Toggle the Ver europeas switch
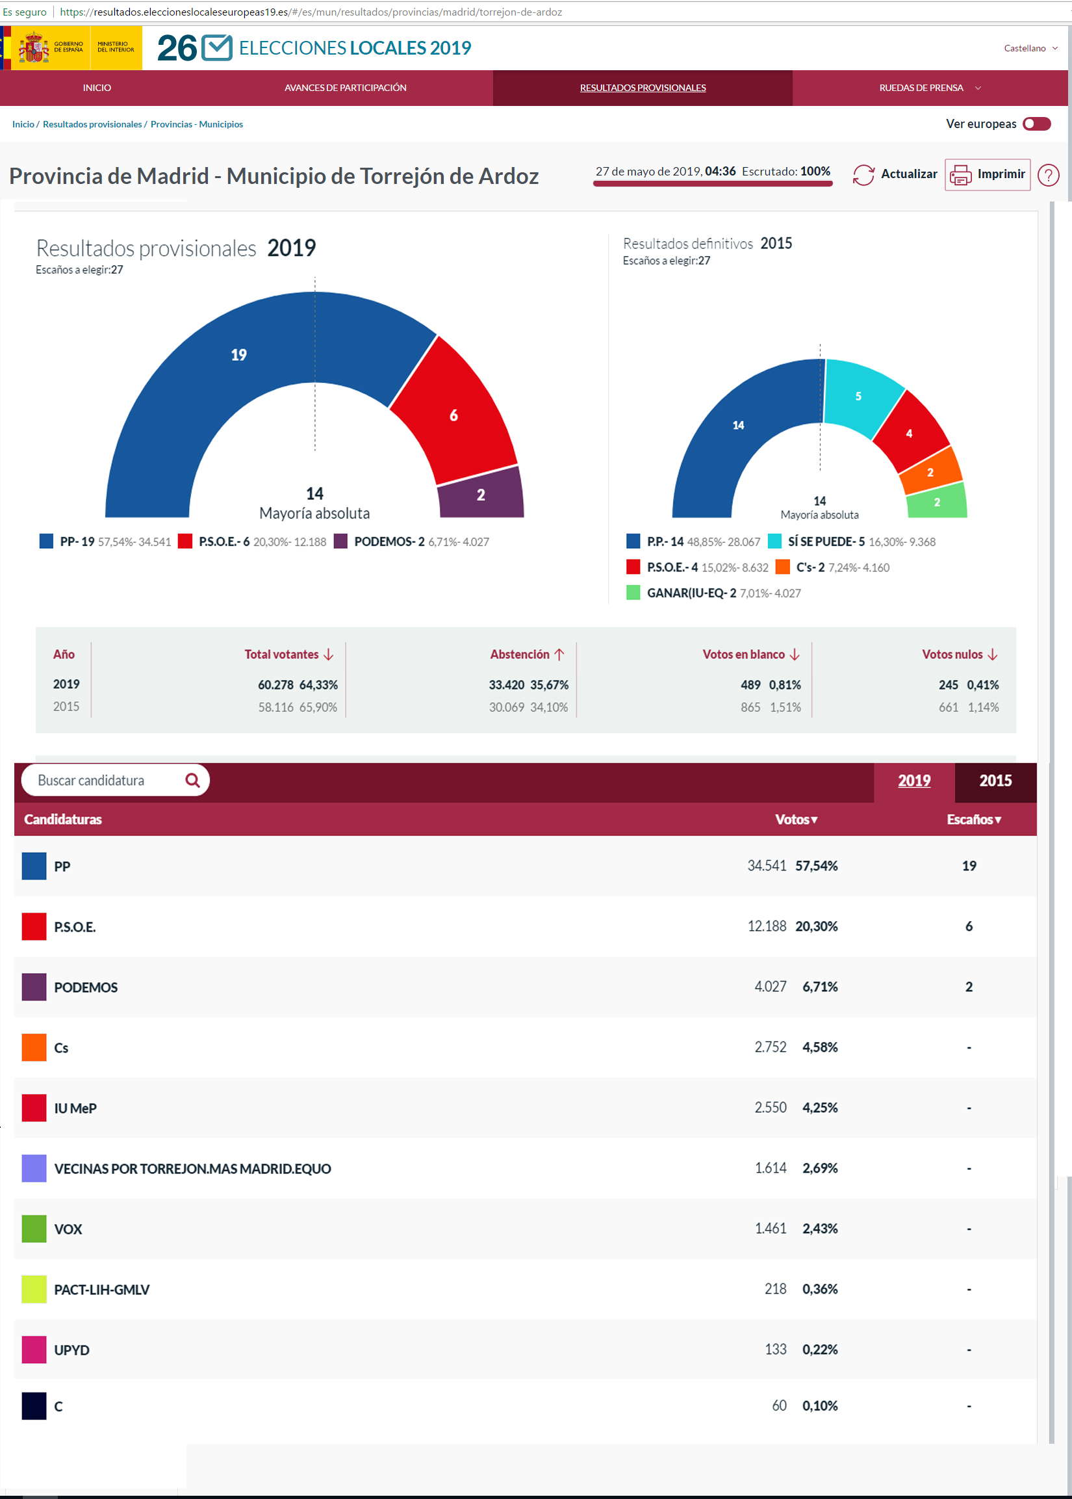The height and width of the screenshot is (1499, 1072). (1036, 124)
